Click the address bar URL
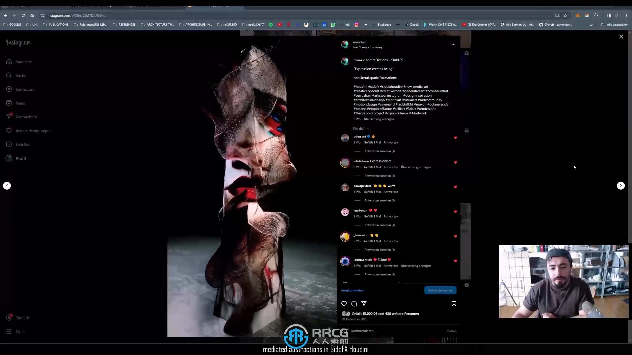The width and height of the screenshot is (632, 355). (x=77, y=15)
